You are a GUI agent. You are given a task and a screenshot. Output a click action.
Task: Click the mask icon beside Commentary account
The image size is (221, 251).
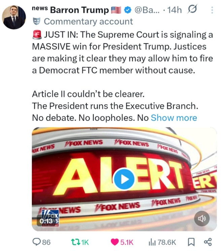[36, 22]
